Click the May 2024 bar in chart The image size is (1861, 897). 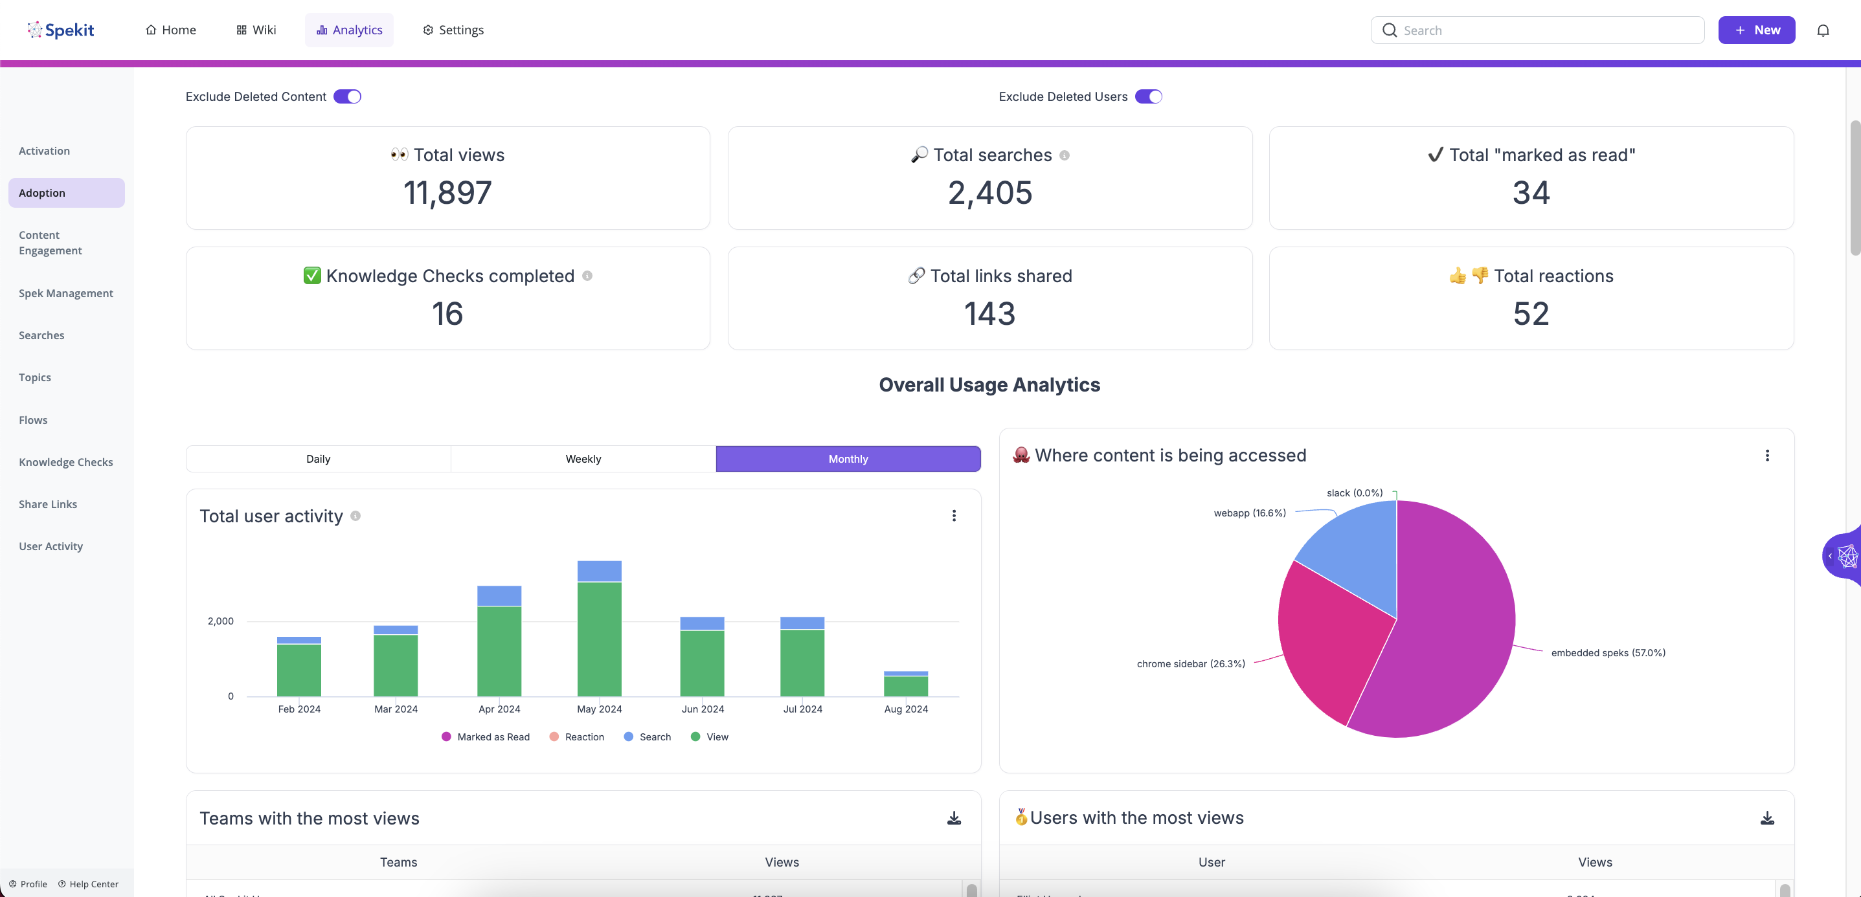(599, 628)
